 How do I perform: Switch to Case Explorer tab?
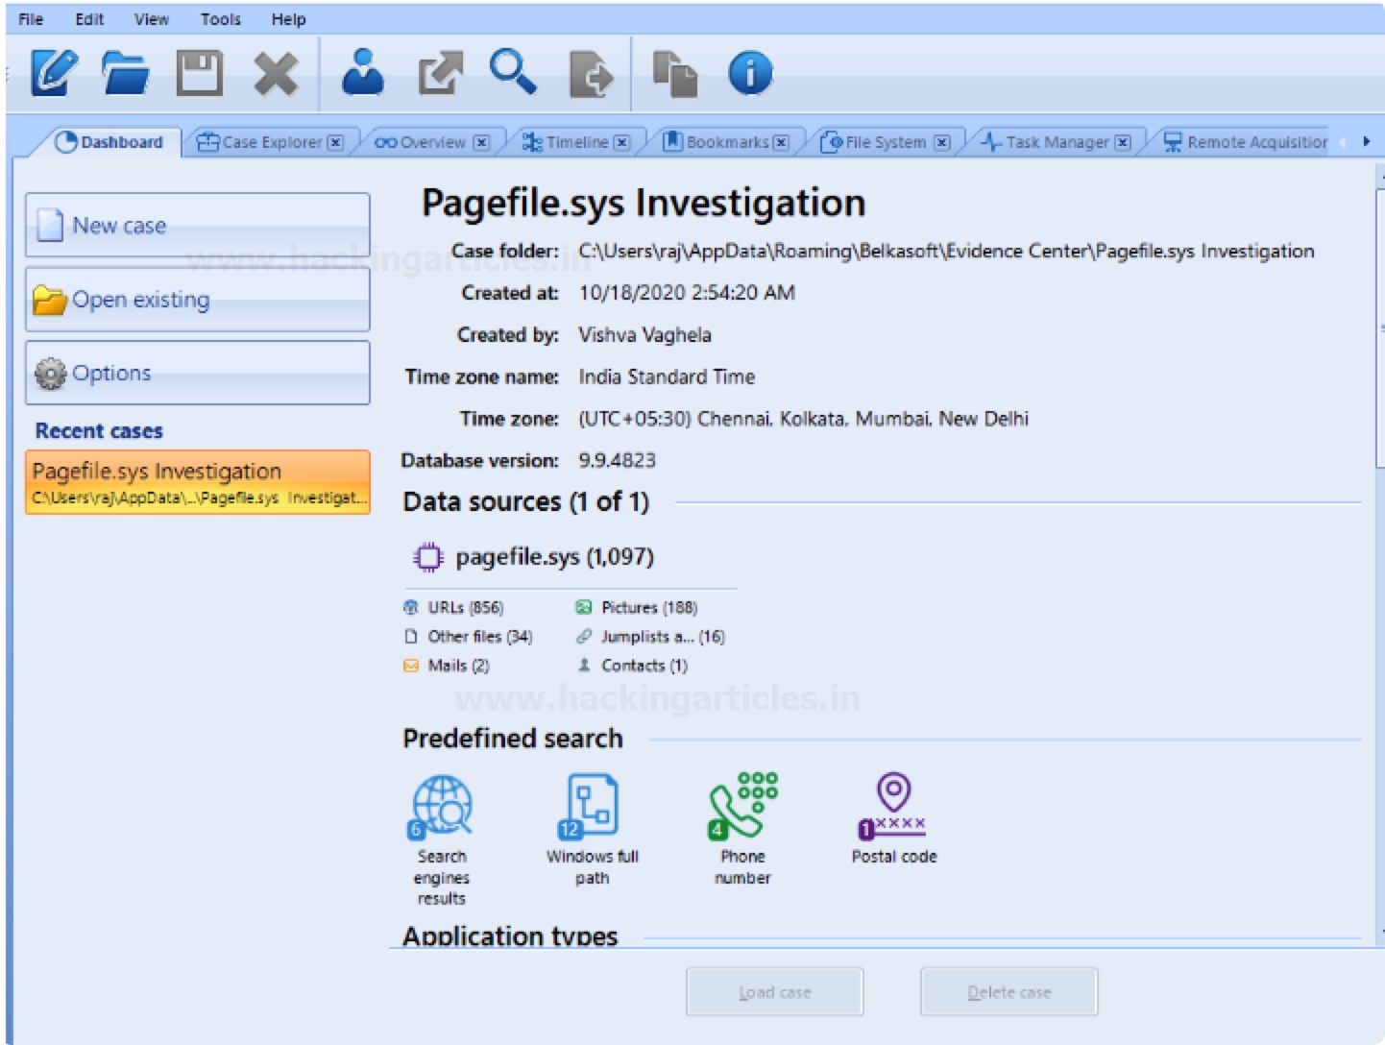[x=260, y=142]
